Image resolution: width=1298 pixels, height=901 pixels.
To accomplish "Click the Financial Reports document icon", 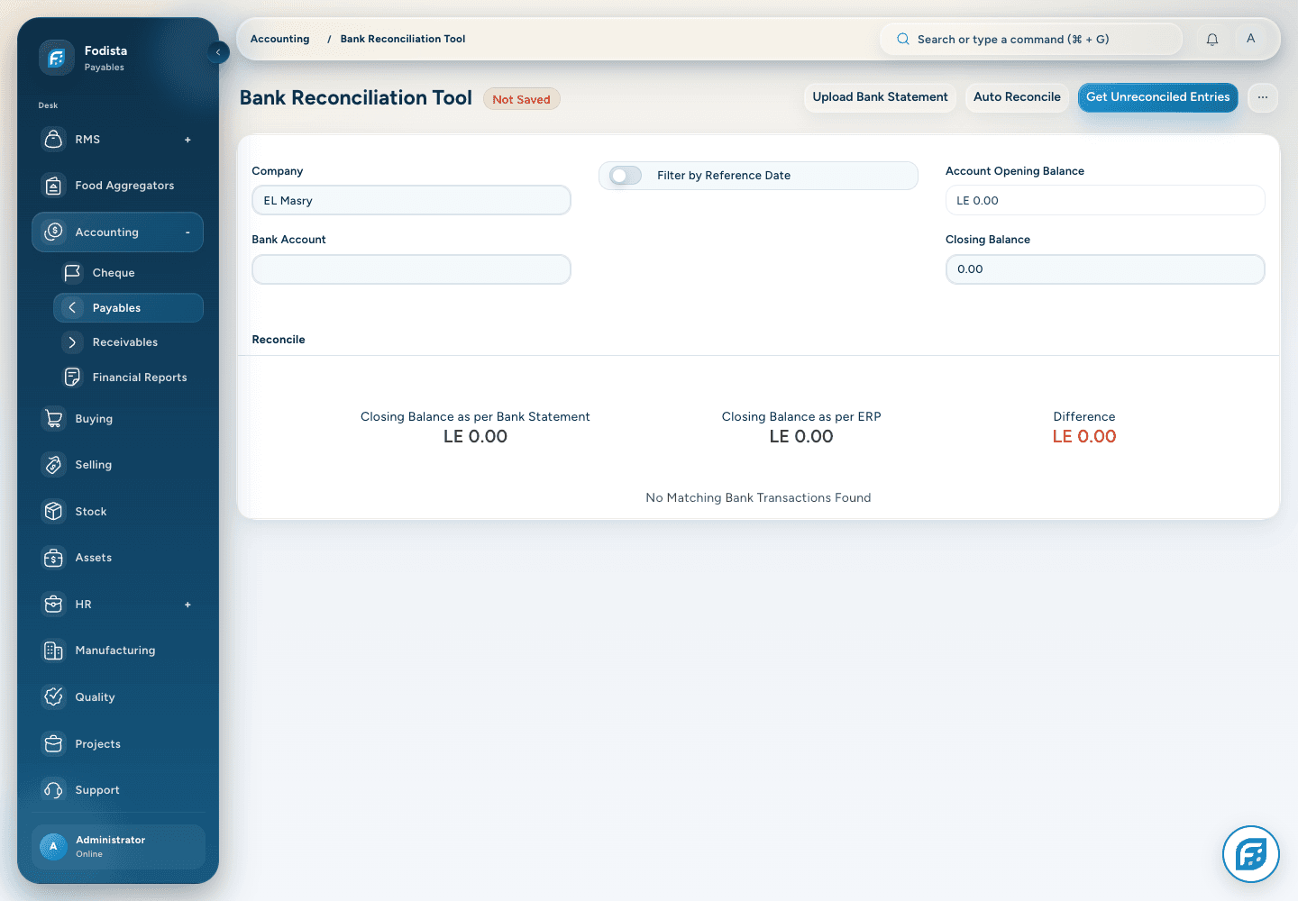I will pyautogui.click(x=72, y=378).
